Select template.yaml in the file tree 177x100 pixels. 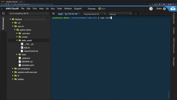point(28,65)
